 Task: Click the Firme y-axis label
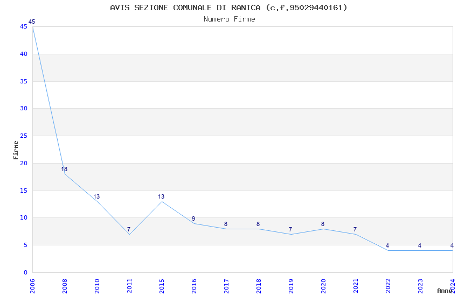tap(16, 150)
